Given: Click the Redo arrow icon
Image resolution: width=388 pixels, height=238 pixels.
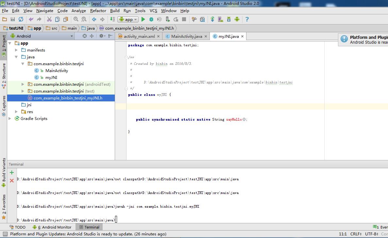Looking at the screenshot, I should pos(39,19).
